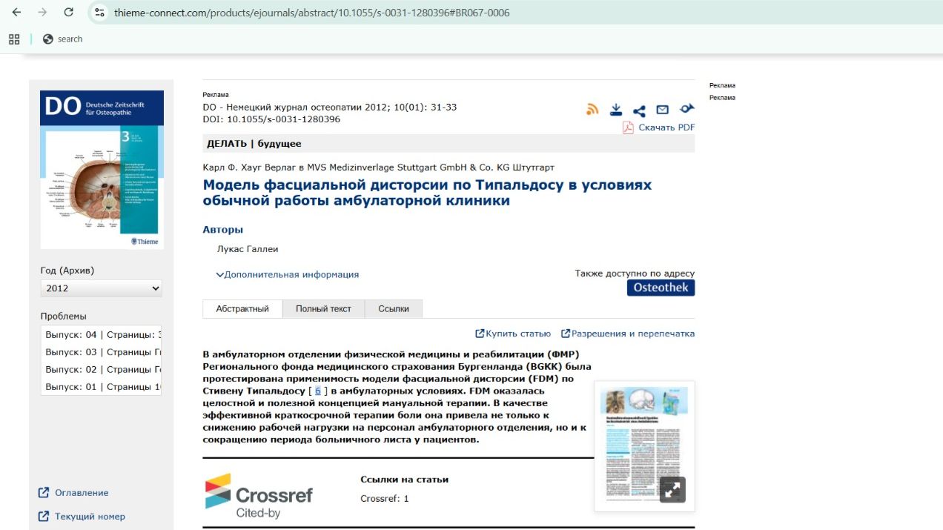The width and height of the screenshot is (943, 530).
Task: Switch to the 'Абстрактный' tab
Action: tap(242, 309)
